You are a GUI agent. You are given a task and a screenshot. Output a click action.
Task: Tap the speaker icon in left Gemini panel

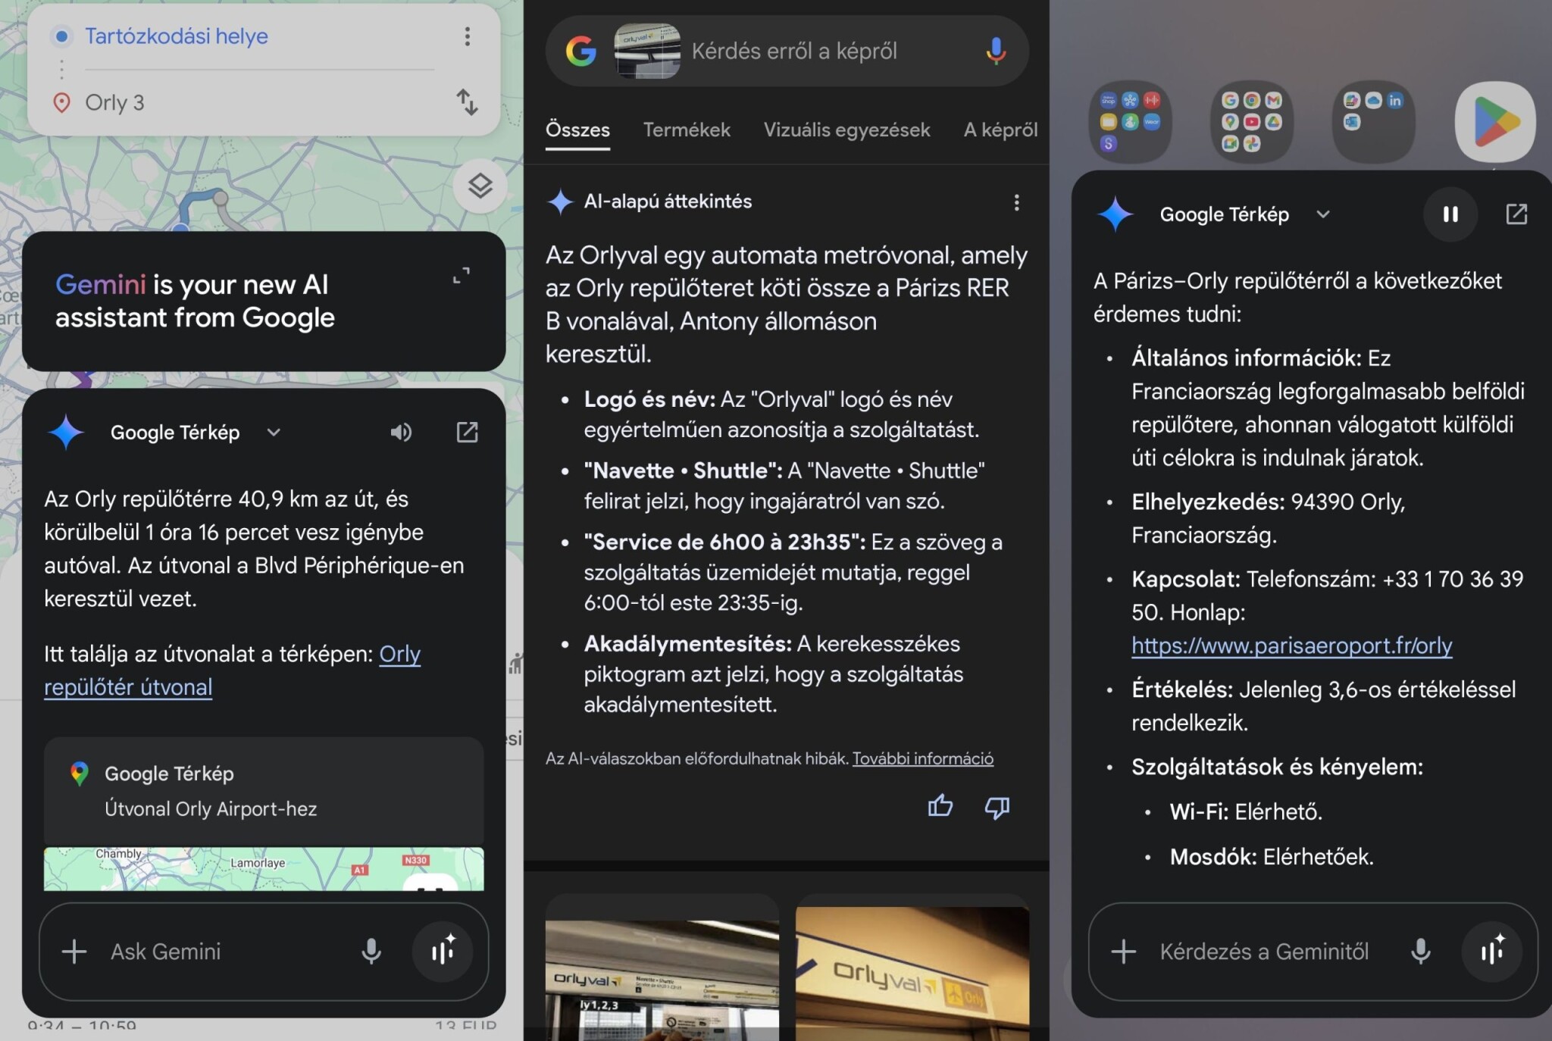point(401,432)
